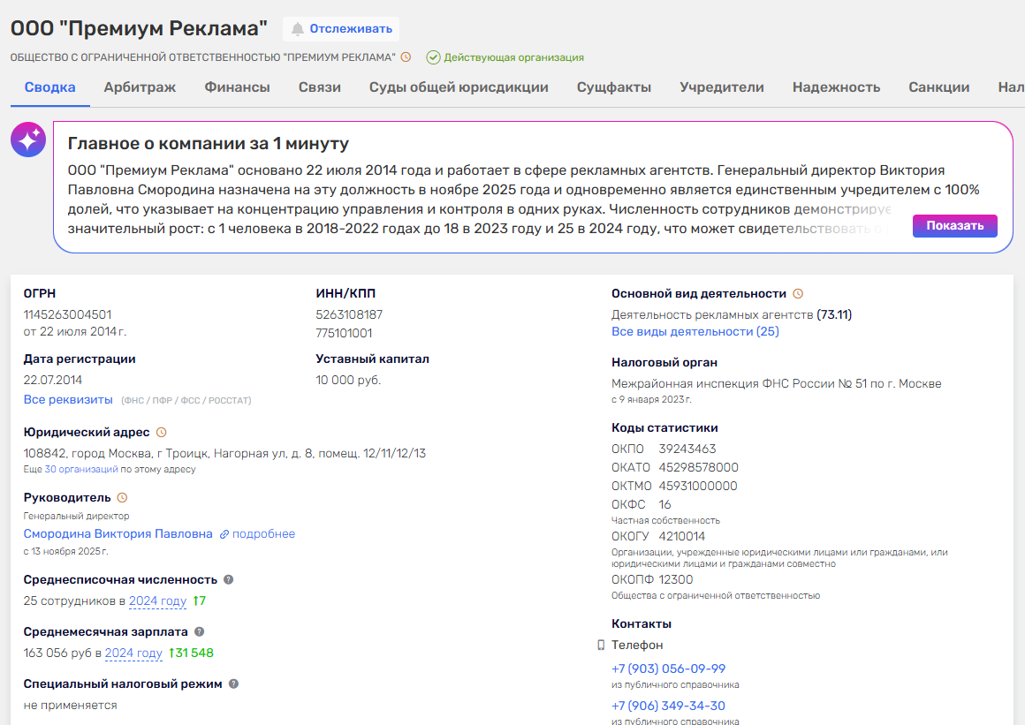This screenshot has height=725, width=1025.
Task: Click help icon beside Среднемесячная зарплата
Action: coord(200,631)
